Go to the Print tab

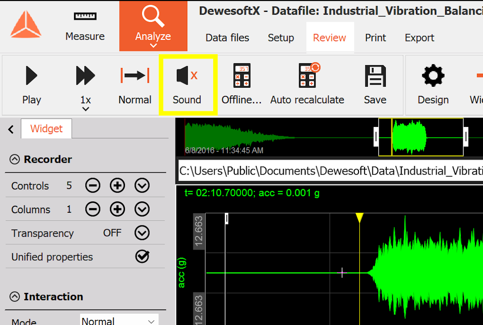pyautogui.click(x=375, y=38)
